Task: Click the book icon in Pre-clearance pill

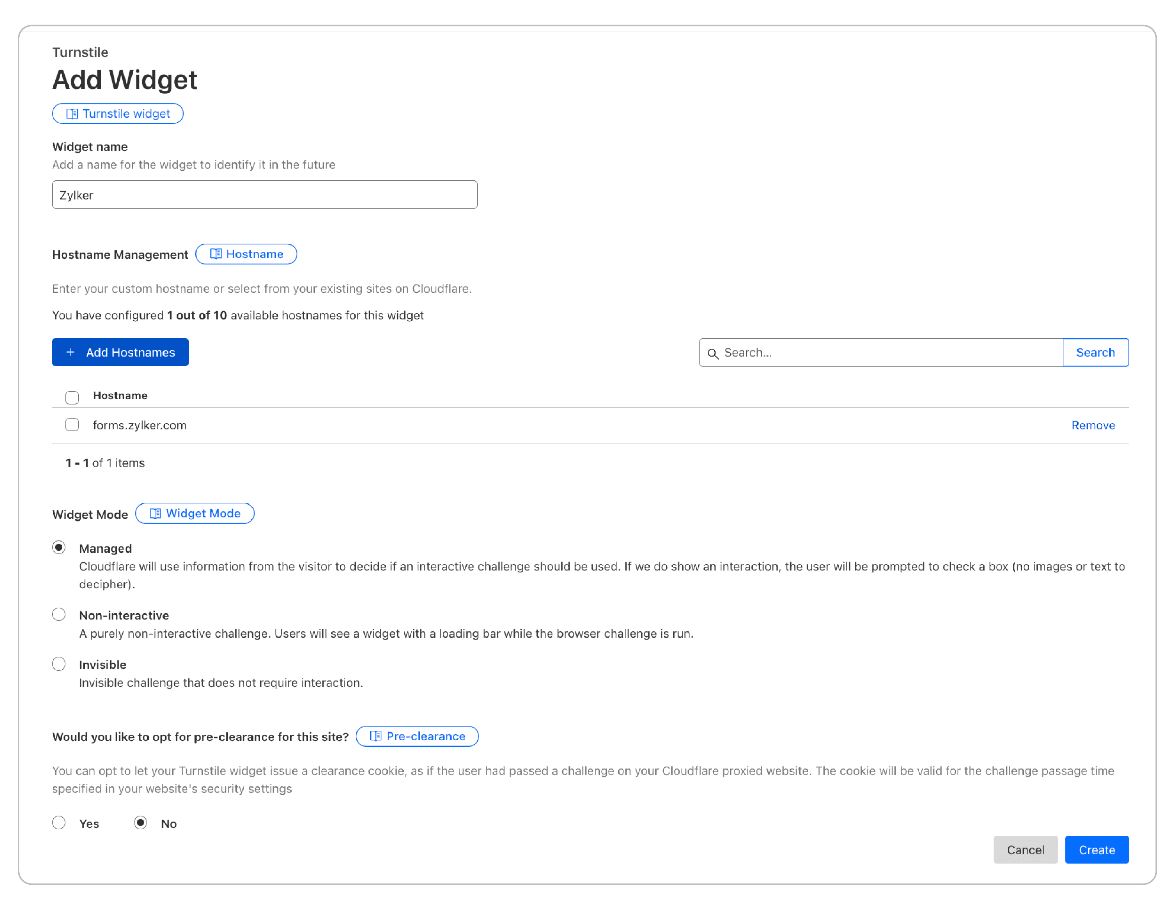Action: (375, 736)
